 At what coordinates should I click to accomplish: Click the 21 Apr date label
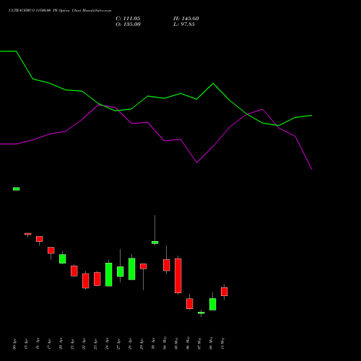[x=72, y=344]
